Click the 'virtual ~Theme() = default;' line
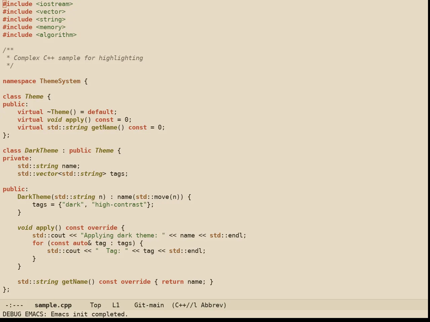430x322 pixels. point(67,112)
